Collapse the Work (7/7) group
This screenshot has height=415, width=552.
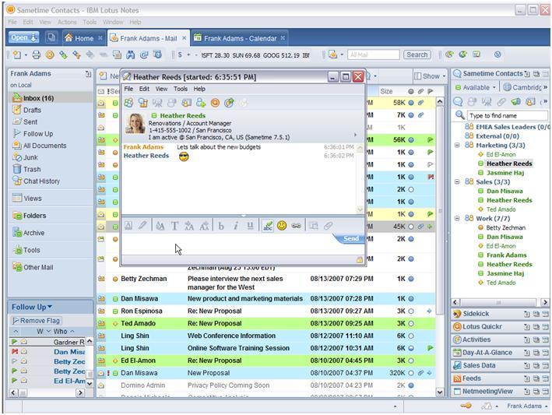(457, 218)
